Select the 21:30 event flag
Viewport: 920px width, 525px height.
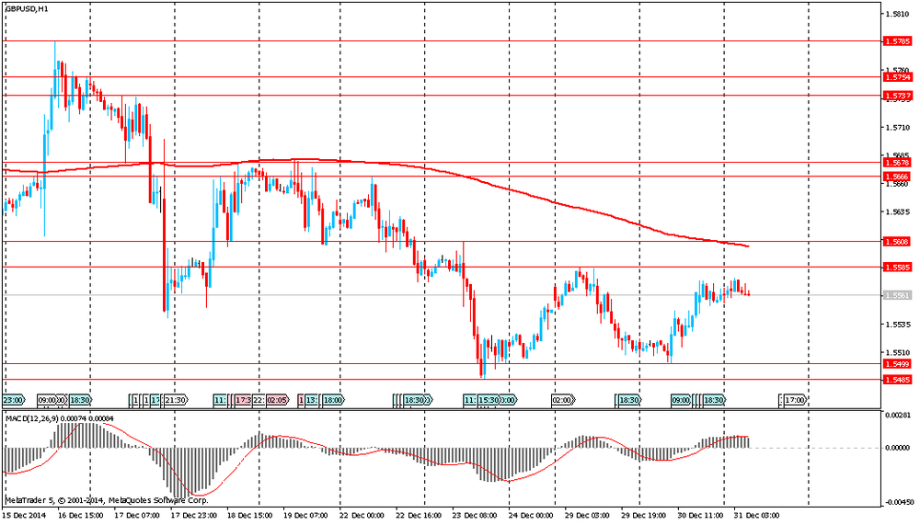176,400
